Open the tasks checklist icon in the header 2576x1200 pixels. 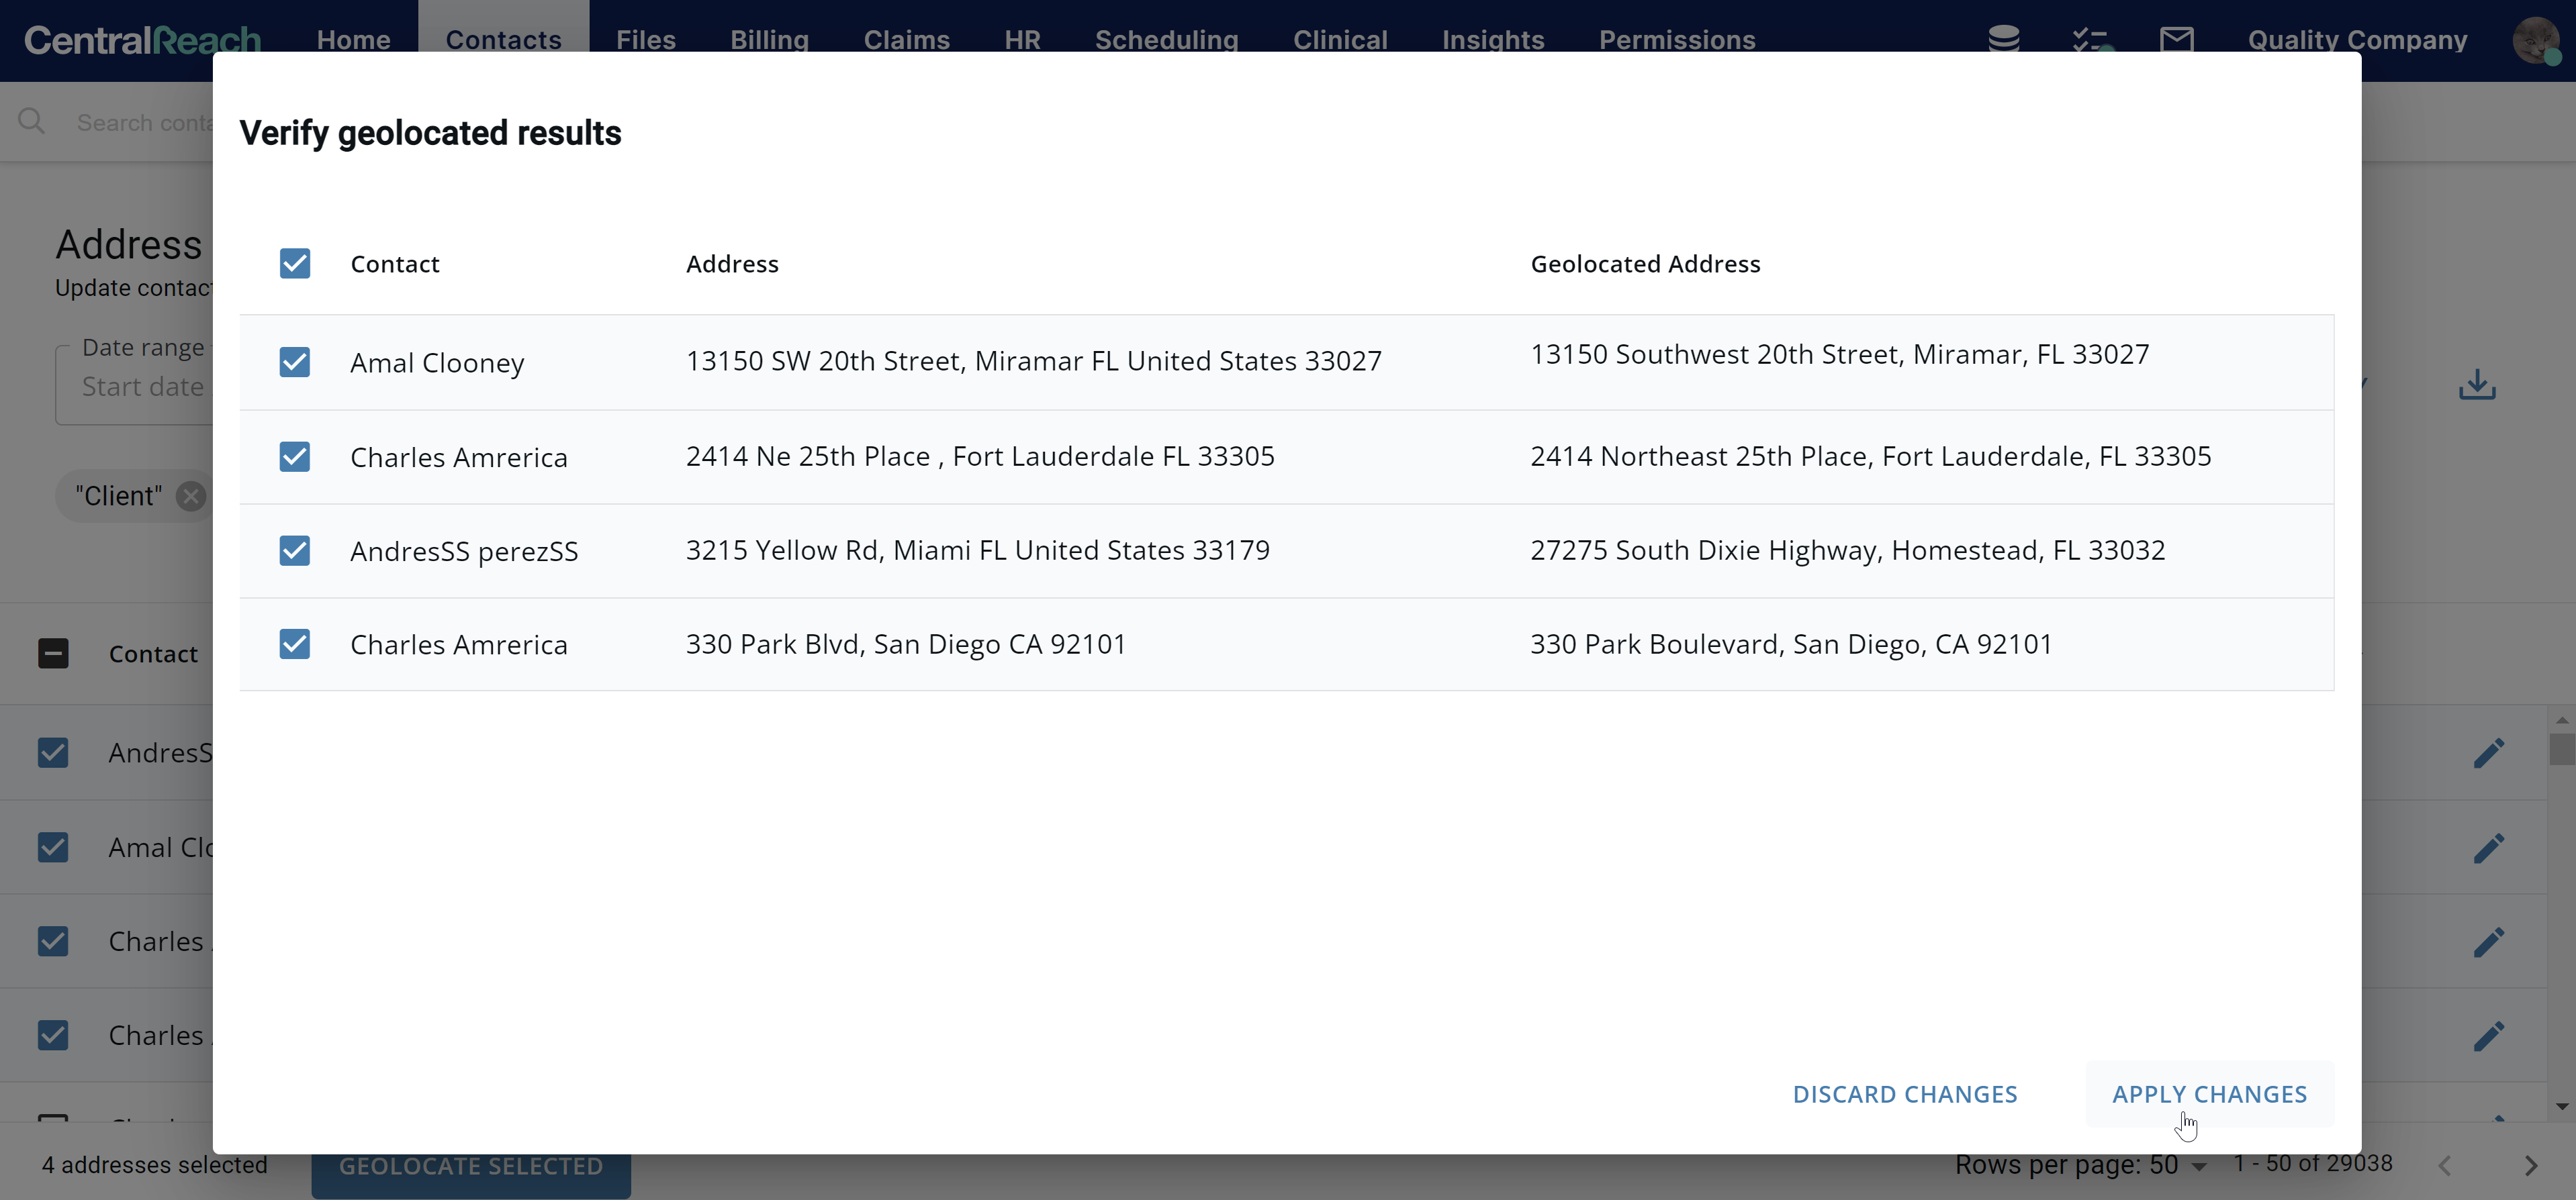(x=2090, y=40)
